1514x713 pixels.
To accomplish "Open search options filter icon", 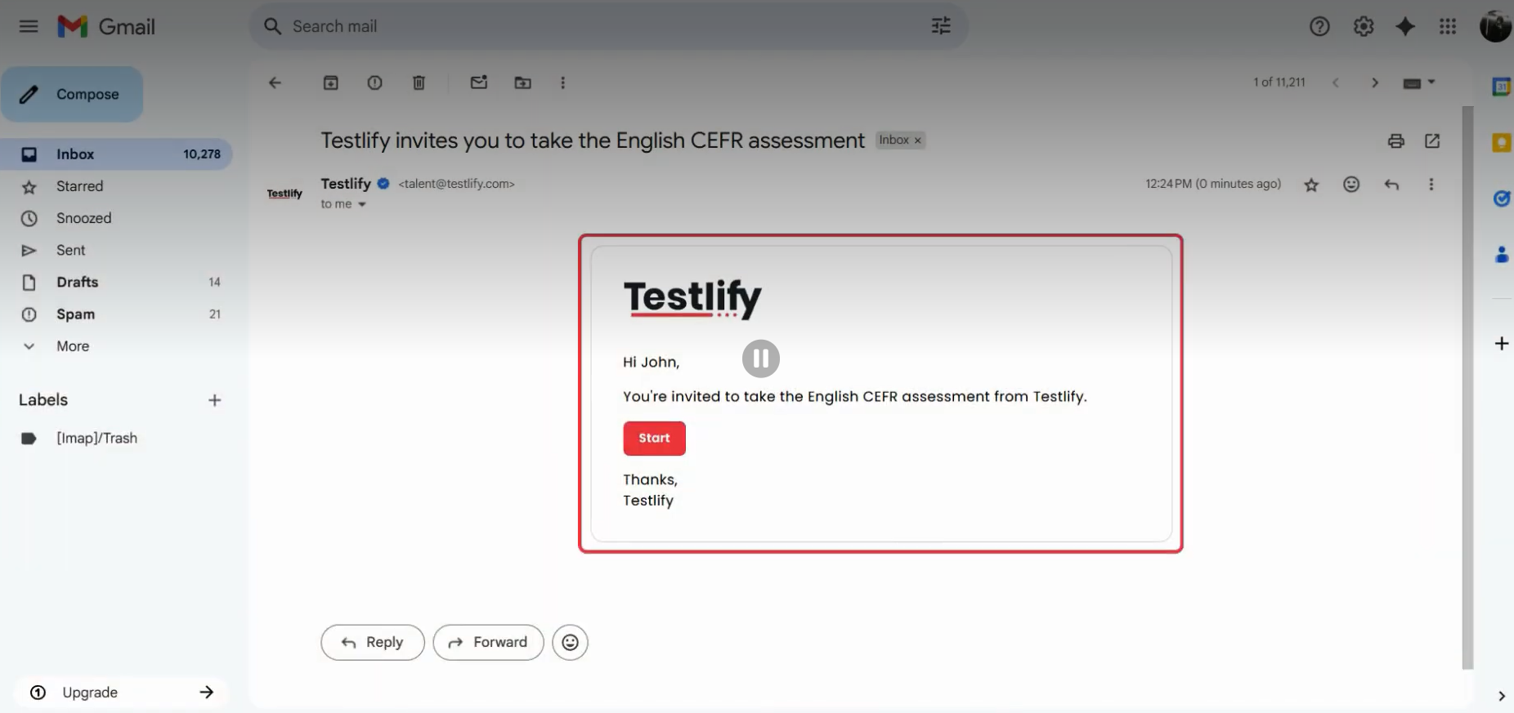I will pyautogui.click(x=941, y=26).
